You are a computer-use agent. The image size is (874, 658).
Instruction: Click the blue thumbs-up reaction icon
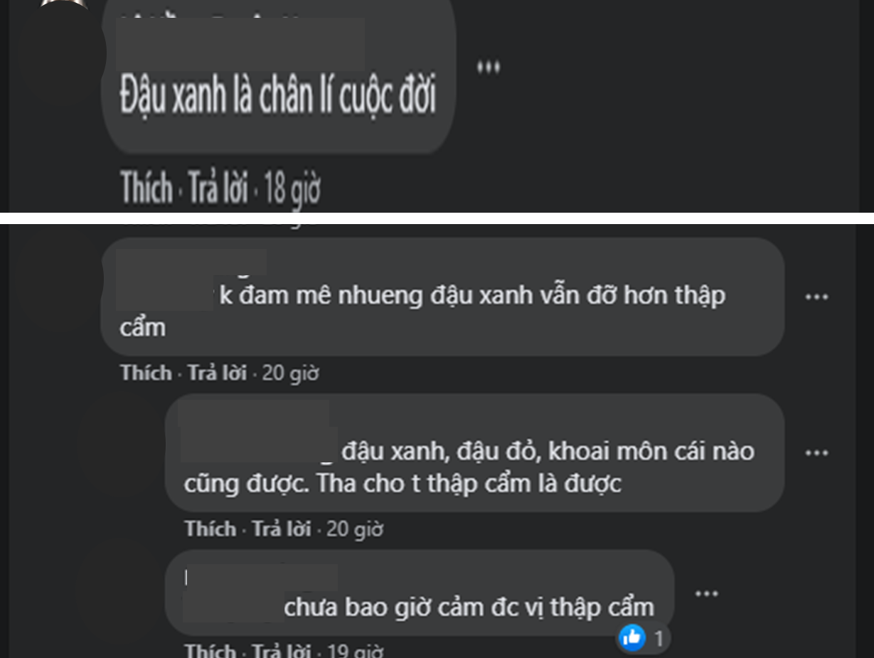point(632,638)
